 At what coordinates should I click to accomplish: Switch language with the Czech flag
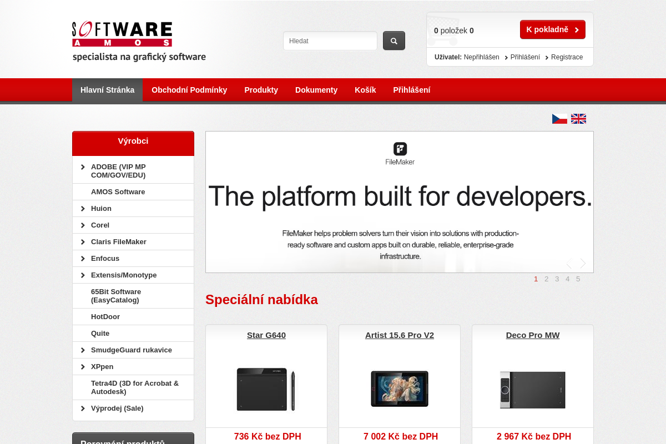(559, 119)
